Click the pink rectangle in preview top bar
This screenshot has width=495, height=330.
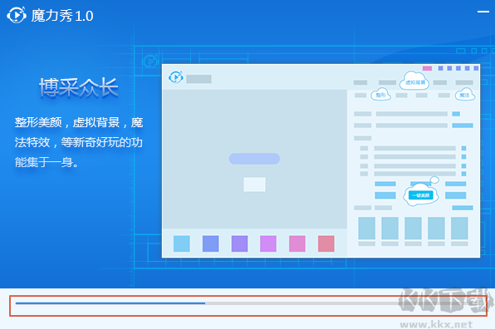[427, 68]
